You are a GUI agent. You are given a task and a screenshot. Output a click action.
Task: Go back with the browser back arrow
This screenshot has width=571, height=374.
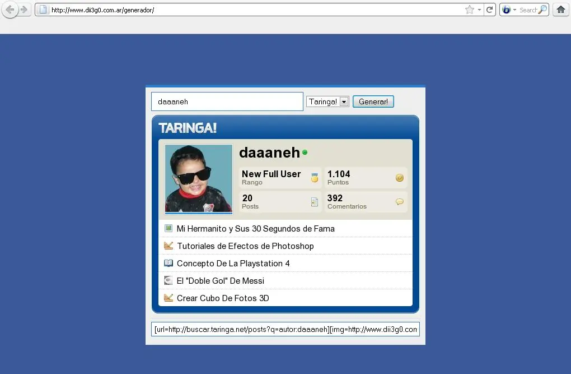10,10
